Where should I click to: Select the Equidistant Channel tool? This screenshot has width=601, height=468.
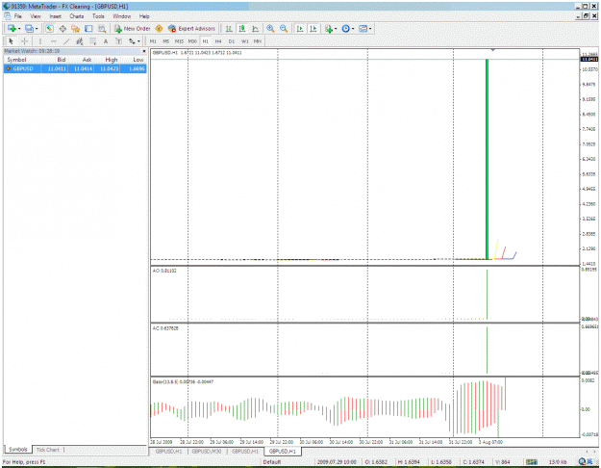(x=80, y=41)
